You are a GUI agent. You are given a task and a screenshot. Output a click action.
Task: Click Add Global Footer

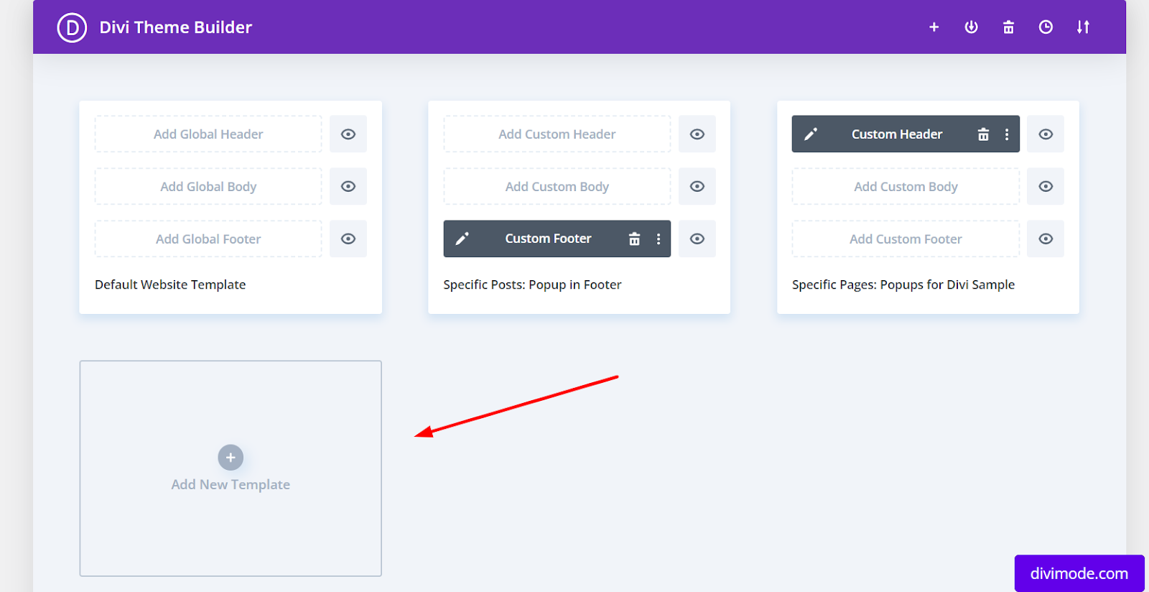point(208,239)
